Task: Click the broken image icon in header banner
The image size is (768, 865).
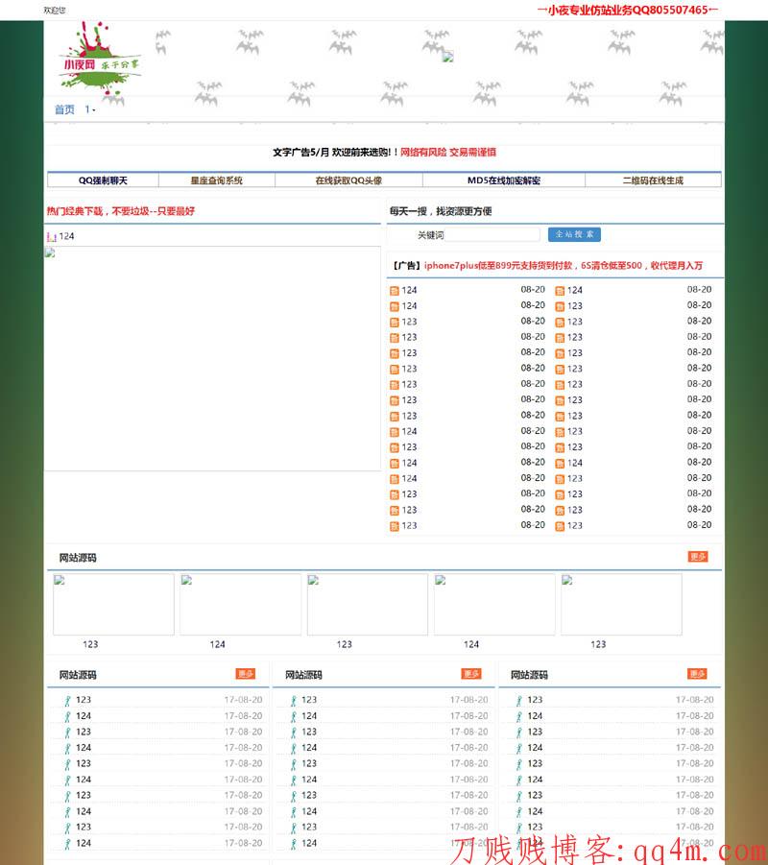Action: click(448, 57)
